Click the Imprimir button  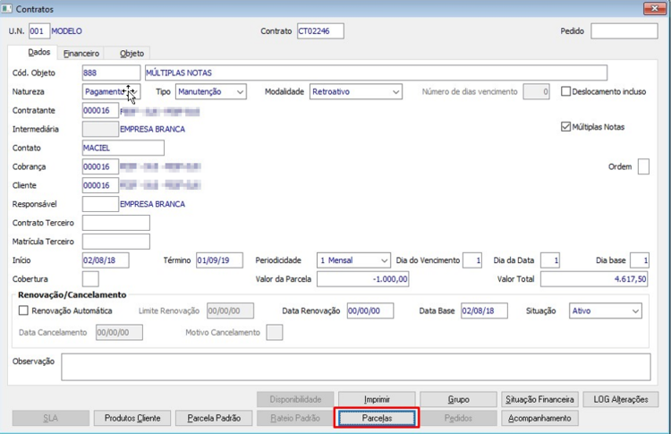pos(377,399)
